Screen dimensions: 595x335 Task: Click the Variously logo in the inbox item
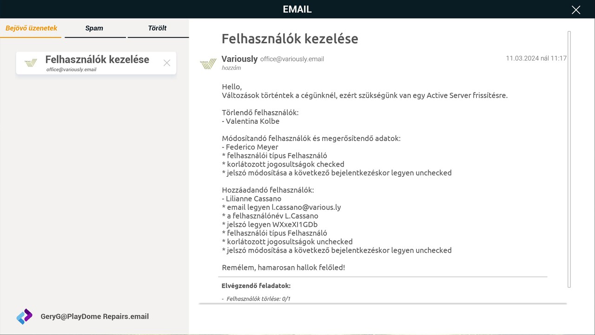(x=31, y=63)
